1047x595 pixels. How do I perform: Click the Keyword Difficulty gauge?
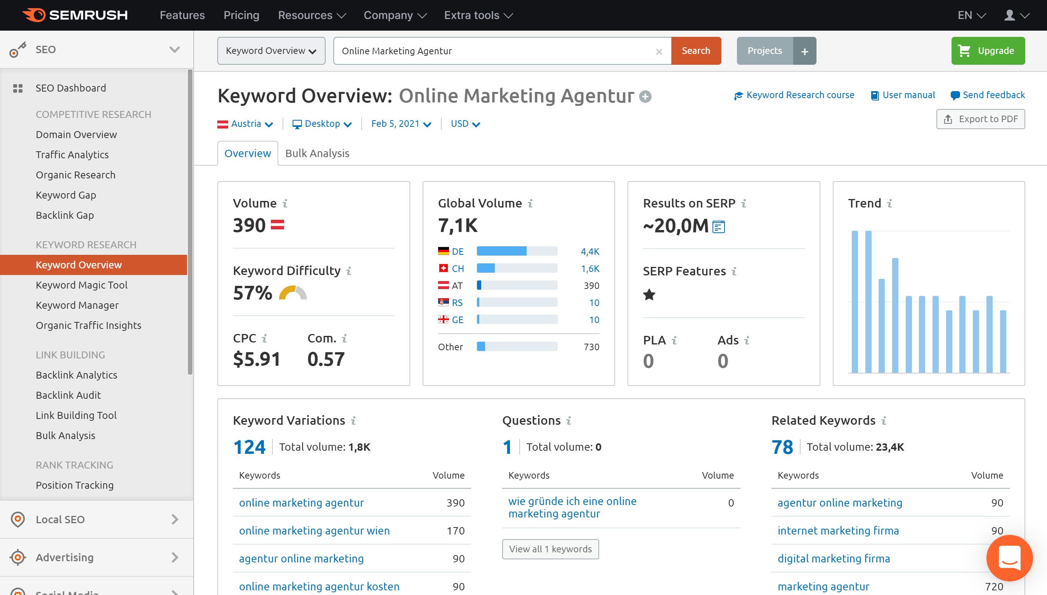click(x=293, y=292)
